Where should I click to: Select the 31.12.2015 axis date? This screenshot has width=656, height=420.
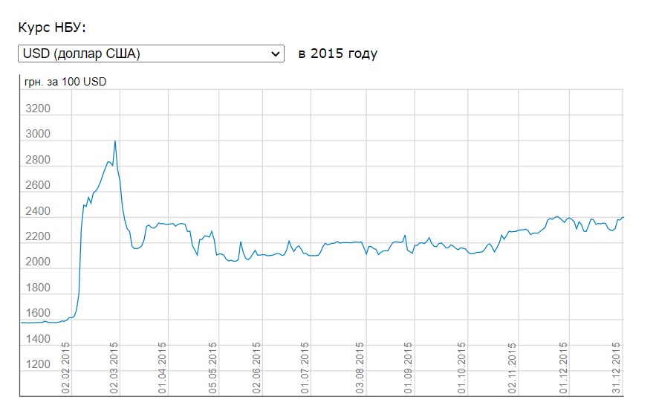tap(616, 367)
